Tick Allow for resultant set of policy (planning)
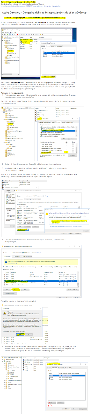102x417 pixels. point(67,150)
